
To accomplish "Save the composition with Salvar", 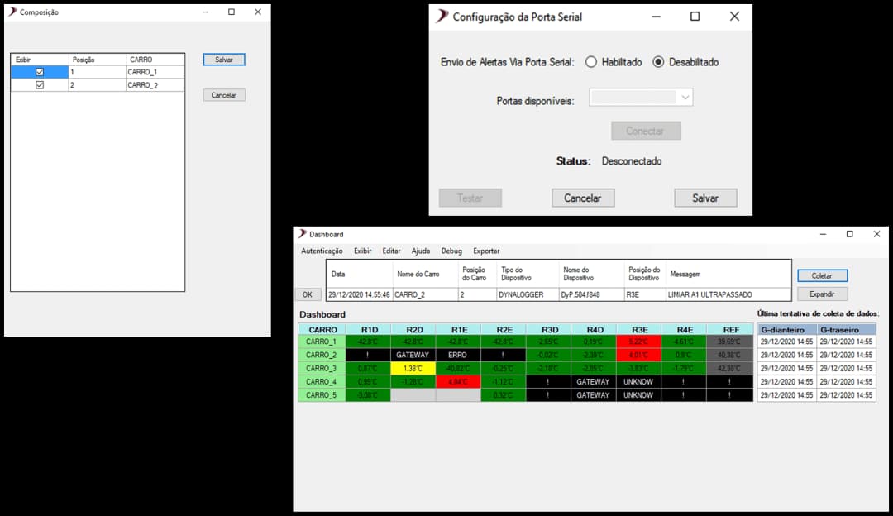I will (223, 59).
